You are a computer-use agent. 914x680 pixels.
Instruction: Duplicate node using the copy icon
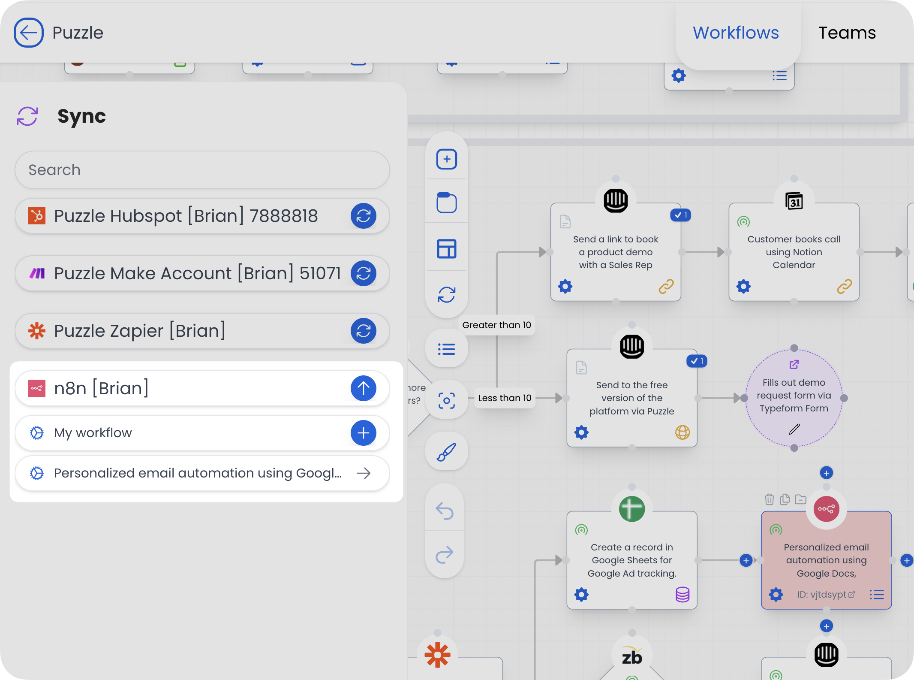[785, 499]
